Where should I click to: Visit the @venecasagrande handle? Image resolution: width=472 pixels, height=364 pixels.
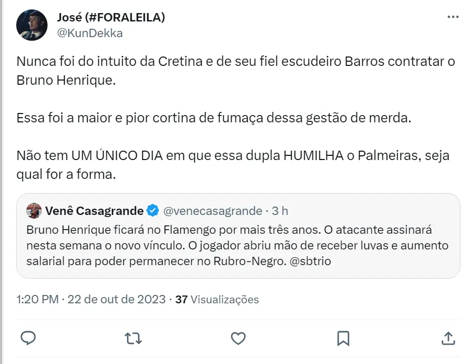[213, 211]
